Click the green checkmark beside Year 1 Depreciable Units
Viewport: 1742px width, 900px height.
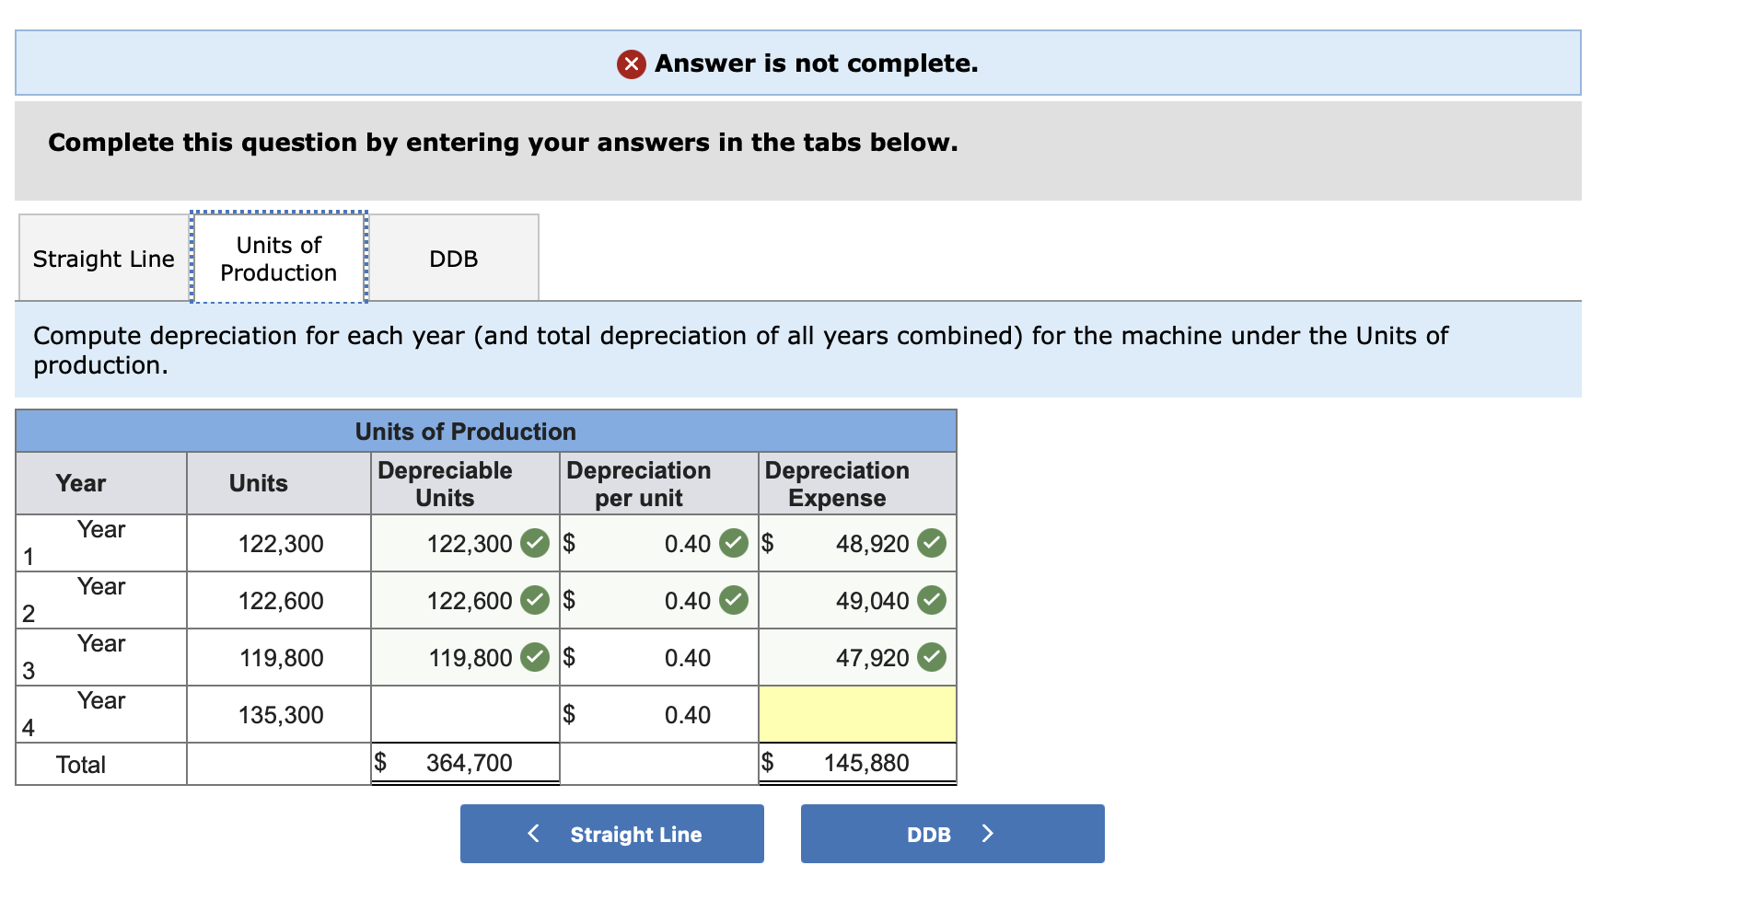[x=534, y=543]
